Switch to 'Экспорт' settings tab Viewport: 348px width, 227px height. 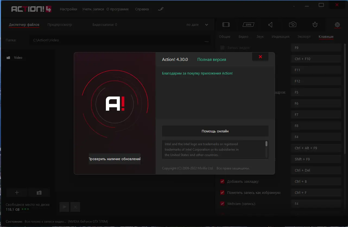click(x=304, y=36)
